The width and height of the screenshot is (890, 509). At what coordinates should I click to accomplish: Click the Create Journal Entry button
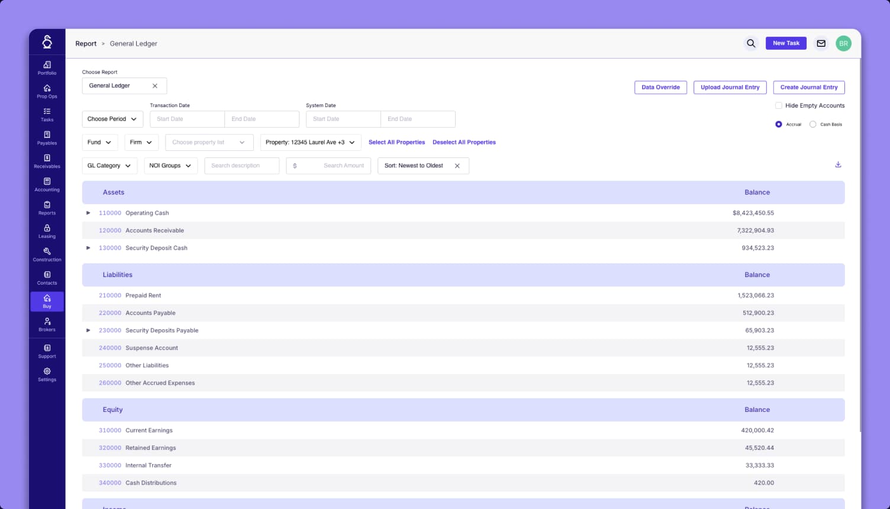coord(809,87)
